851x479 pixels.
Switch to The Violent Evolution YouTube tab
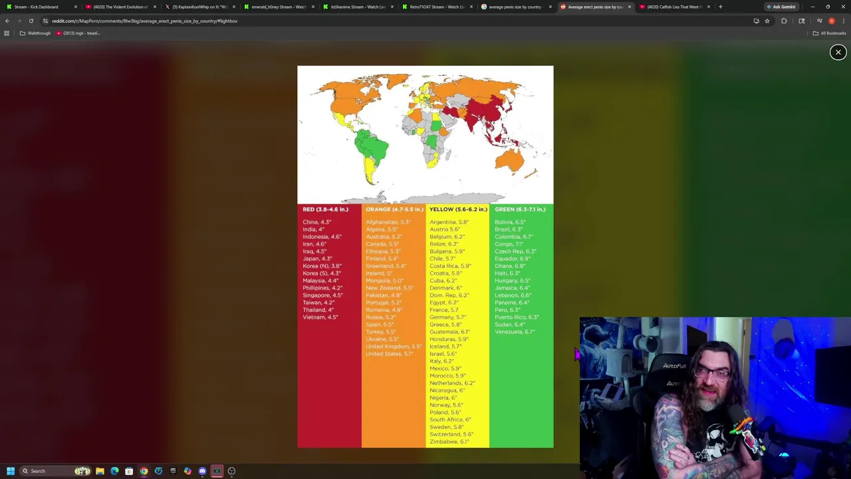pyautogui.click(x=120, y=7)
